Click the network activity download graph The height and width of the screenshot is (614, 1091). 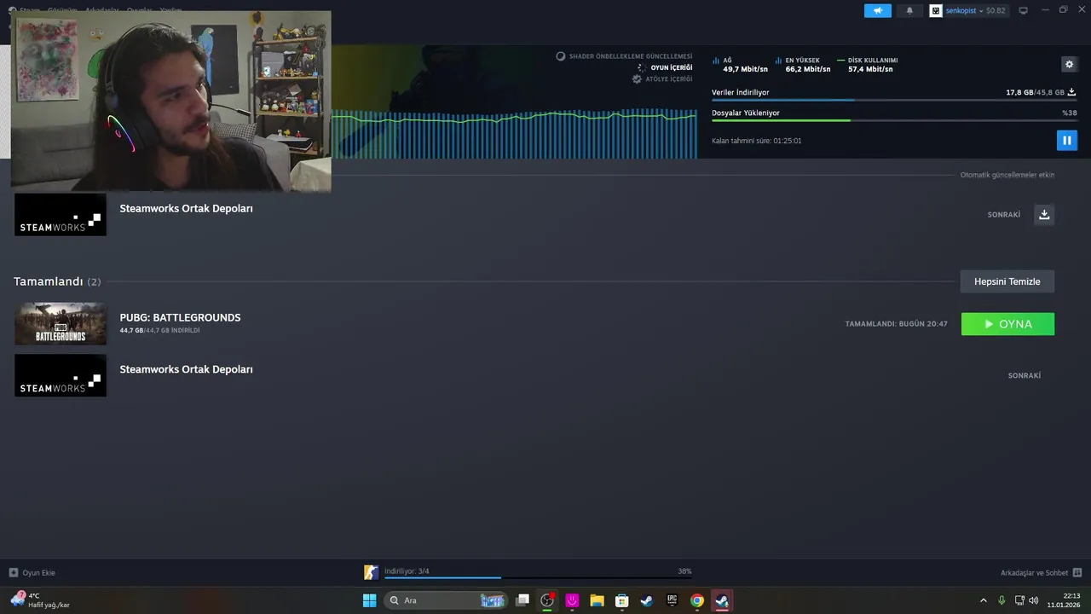514,134
